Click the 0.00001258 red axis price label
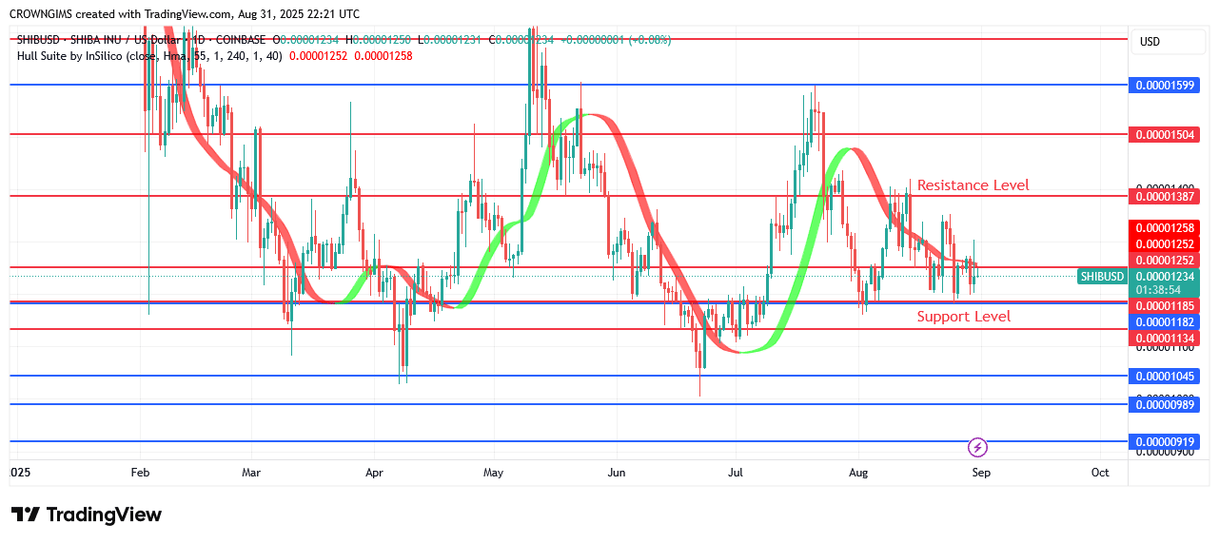 [x=1165, y=227]
